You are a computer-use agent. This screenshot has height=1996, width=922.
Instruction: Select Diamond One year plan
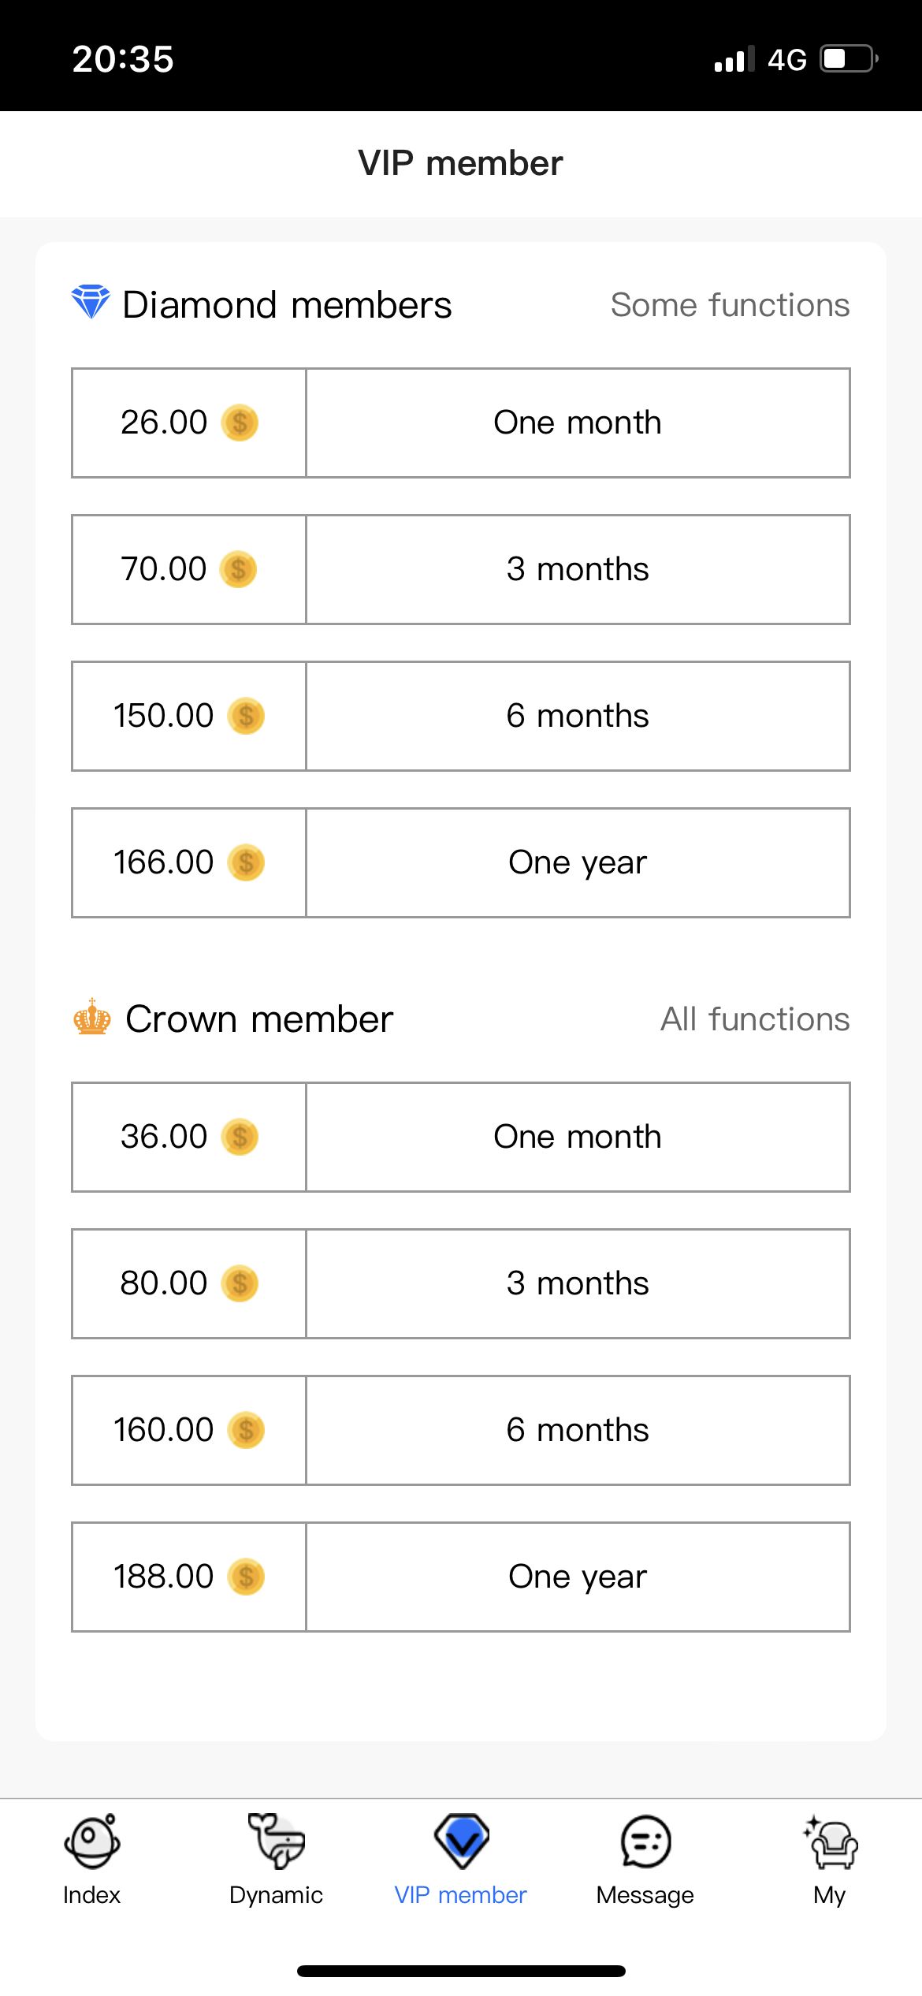(x=578, y=862)
